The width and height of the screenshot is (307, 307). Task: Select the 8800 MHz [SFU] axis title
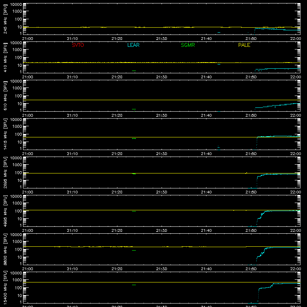pyautogui.click(x=5, y=249)
